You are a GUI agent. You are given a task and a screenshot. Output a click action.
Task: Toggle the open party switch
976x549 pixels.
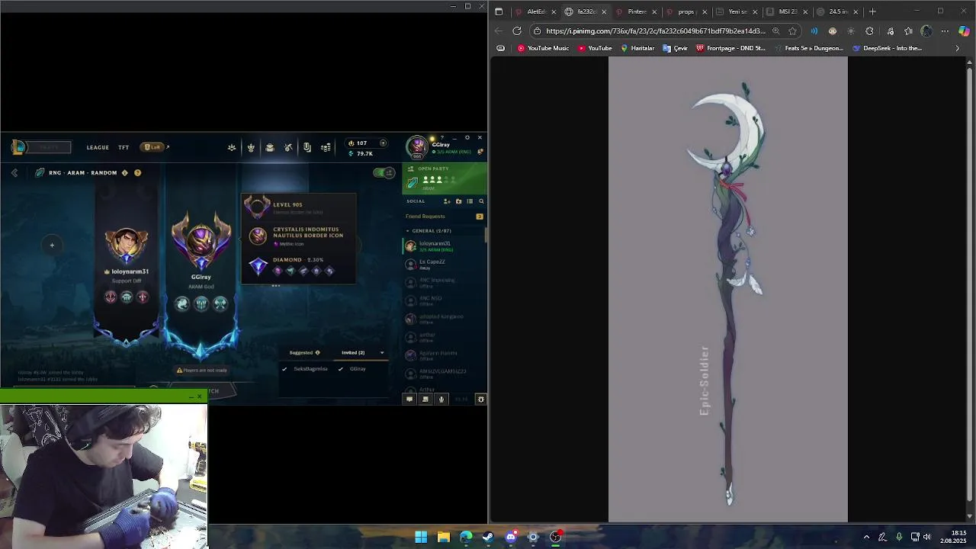click(x=384, y=173)
